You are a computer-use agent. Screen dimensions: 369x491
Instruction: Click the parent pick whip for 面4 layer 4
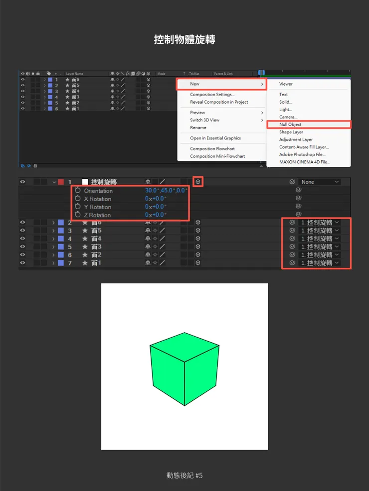(x=292, y=239)
